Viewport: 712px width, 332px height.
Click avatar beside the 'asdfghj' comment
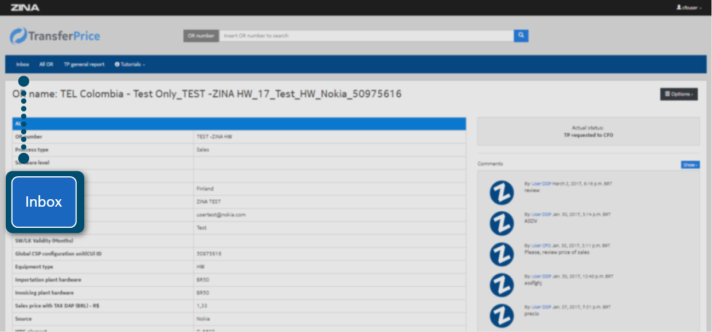502,285
